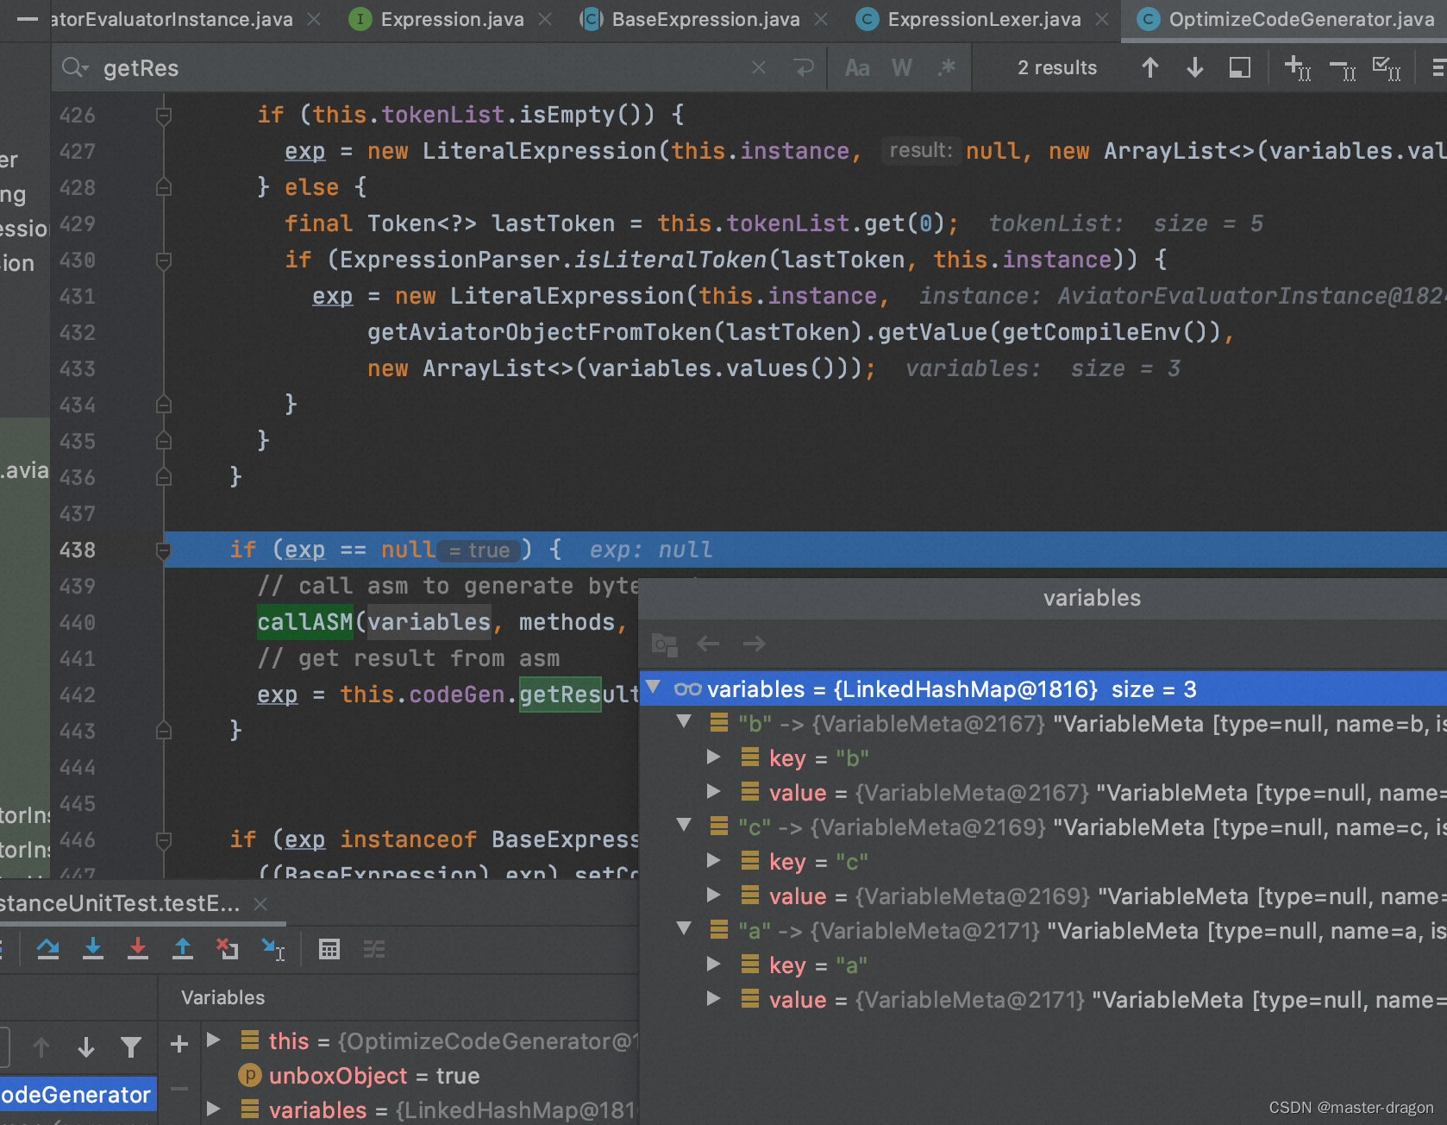1447x1125 pixels.
Task: Clear the search field text
Action: 759,67
